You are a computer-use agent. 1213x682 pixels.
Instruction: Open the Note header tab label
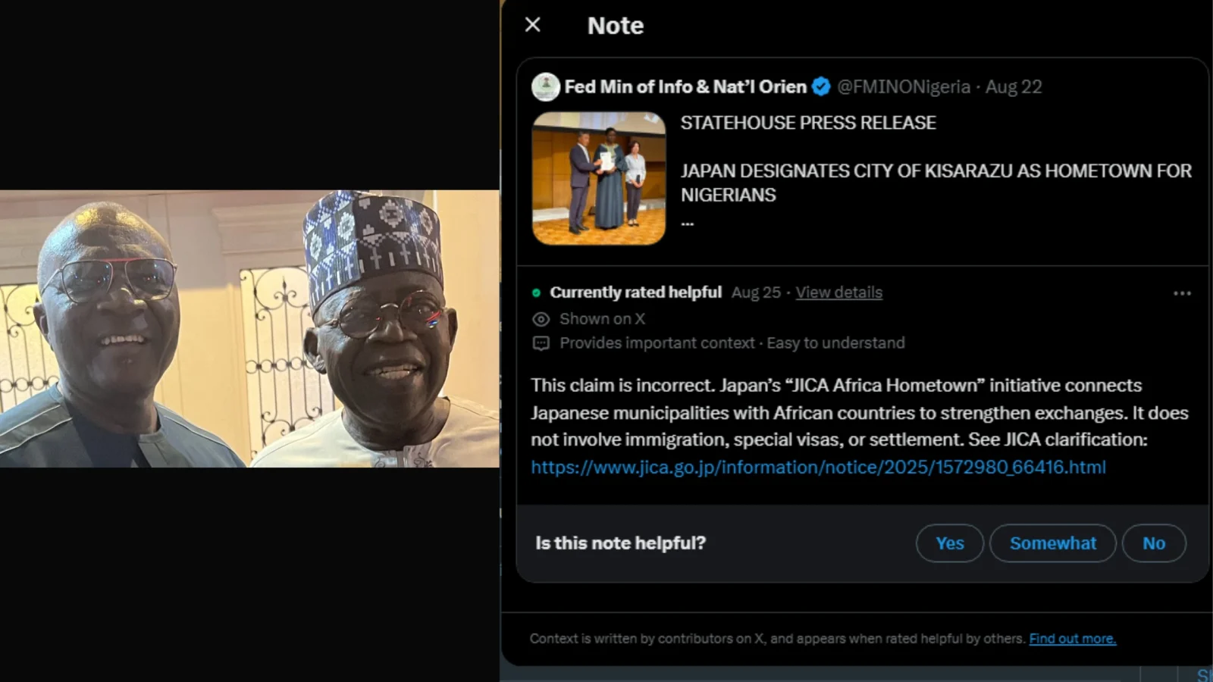pyautogui.click(x=615, y=25)
